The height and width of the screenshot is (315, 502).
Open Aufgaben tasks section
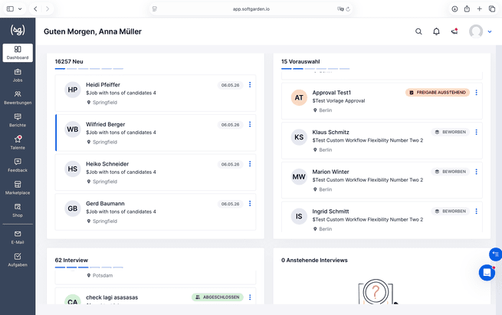pyautogui.click(x=18, y=260)
